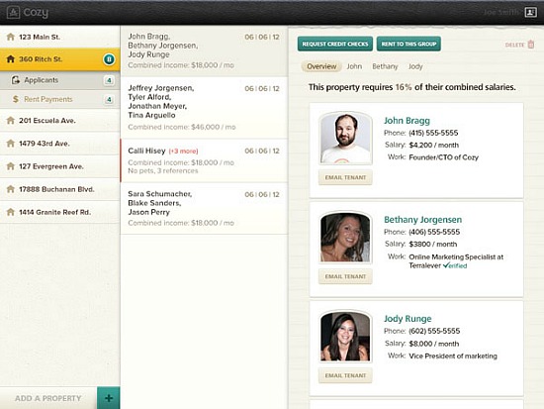
Task: Expand the 17888 Buchanan Blvd. property
Action: 60,189
